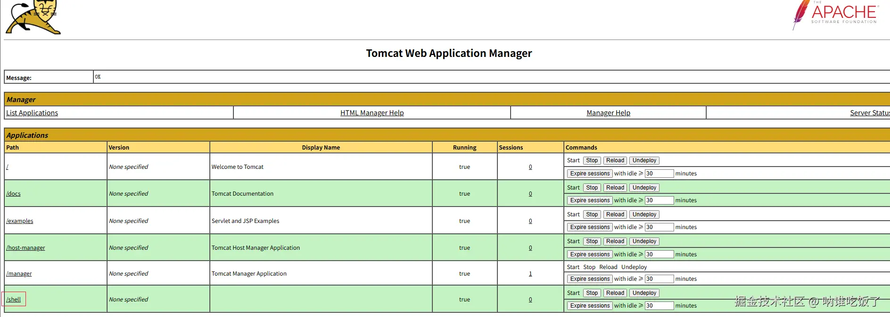The width and height of the screenshot is (890, 317).
Task: Click 'Tomcat Manager Application' display name
Action: coord(249,274)
